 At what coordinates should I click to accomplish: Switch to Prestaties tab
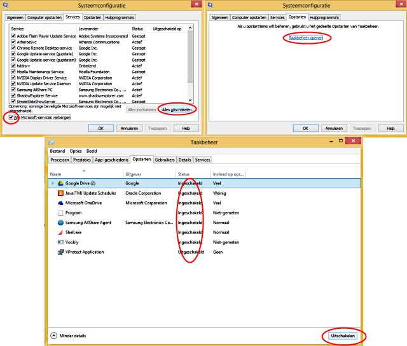tap(82, 160)
